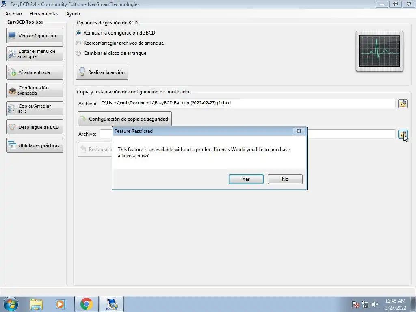Click the Añadir entrada button
416x312 pixels.
[x=35, y=72]
